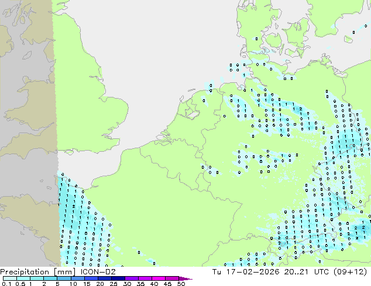Click the 'Precipitation [mm]' title text
The image size is (371, 286).
[38, 272]
